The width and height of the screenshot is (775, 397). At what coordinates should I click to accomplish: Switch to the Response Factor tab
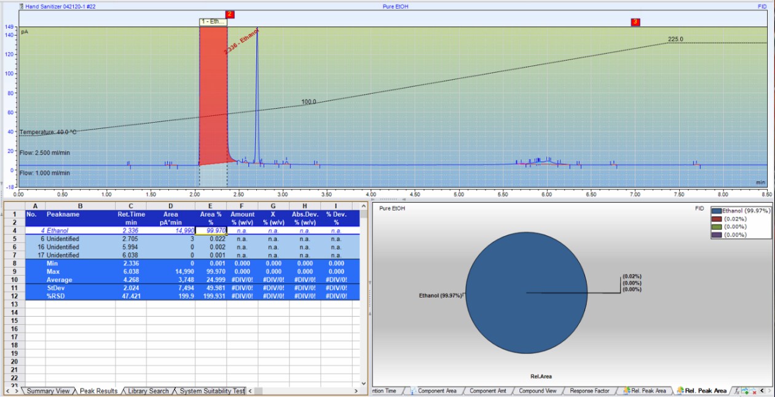click(x=589, y=391)
